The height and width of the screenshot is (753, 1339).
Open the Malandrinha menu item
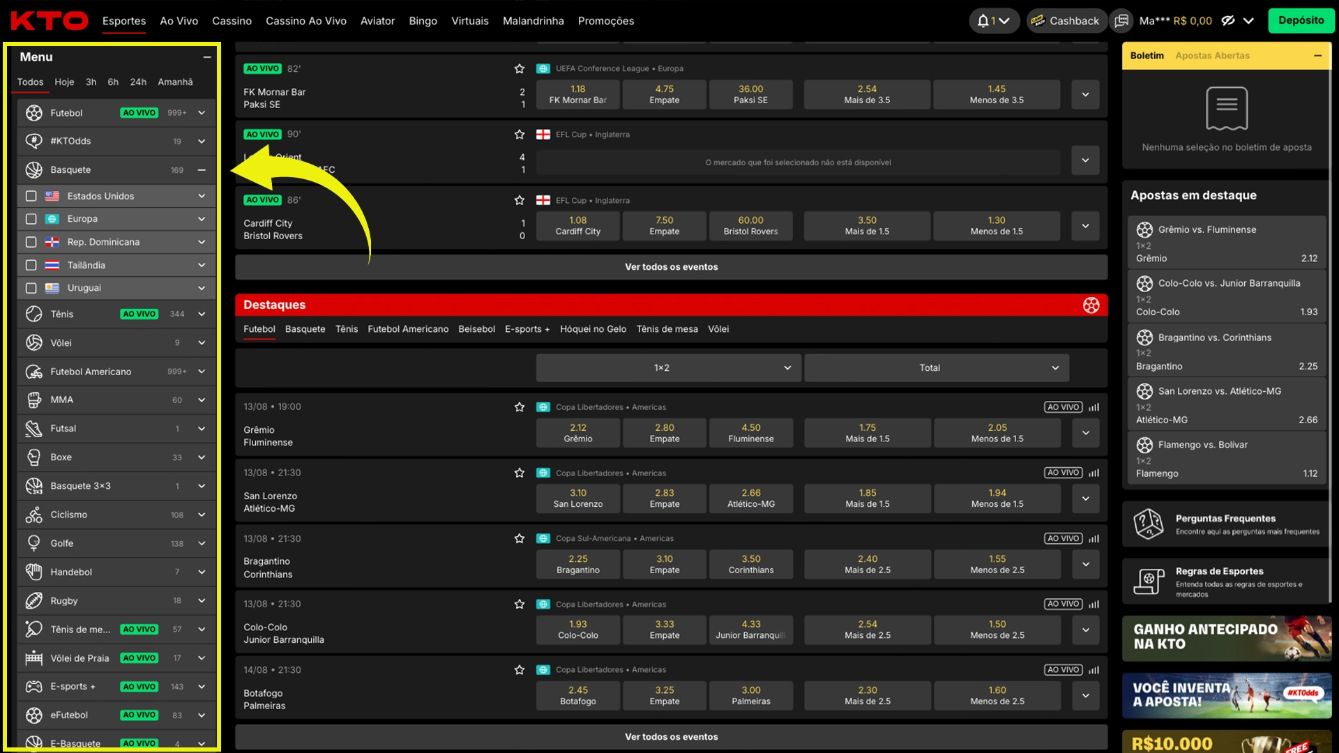(x=533, y=21)
